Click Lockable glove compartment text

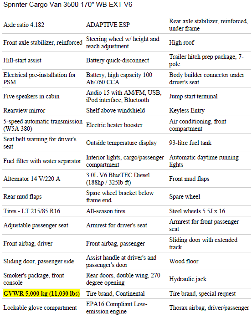[x=40, y=308]
